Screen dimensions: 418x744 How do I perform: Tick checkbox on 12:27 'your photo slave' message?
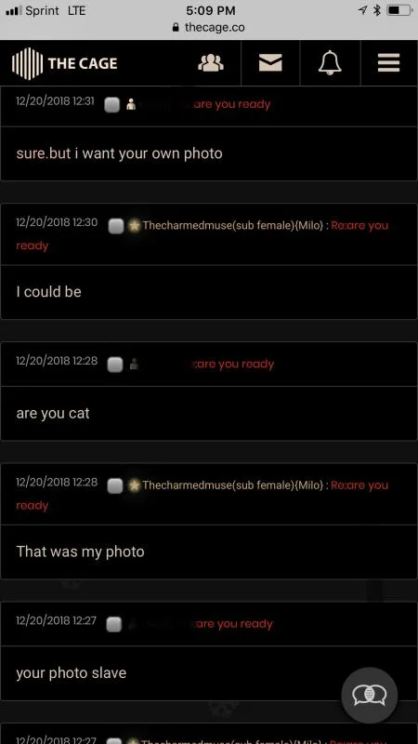pyautogui.click(x=113, y=624)
